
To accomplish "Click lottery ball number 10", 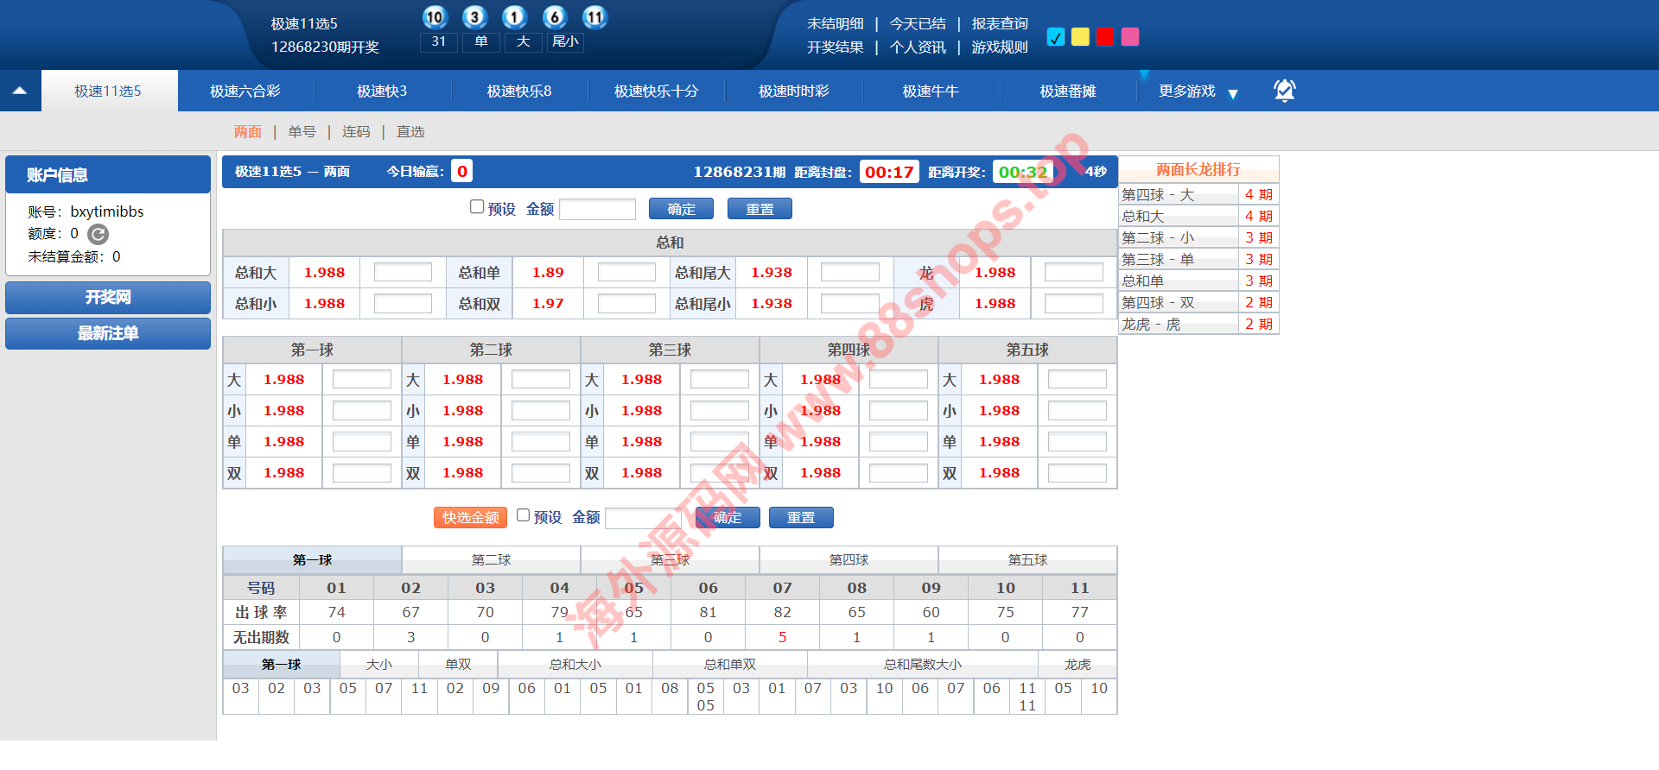I will click(x=435, y=17).
